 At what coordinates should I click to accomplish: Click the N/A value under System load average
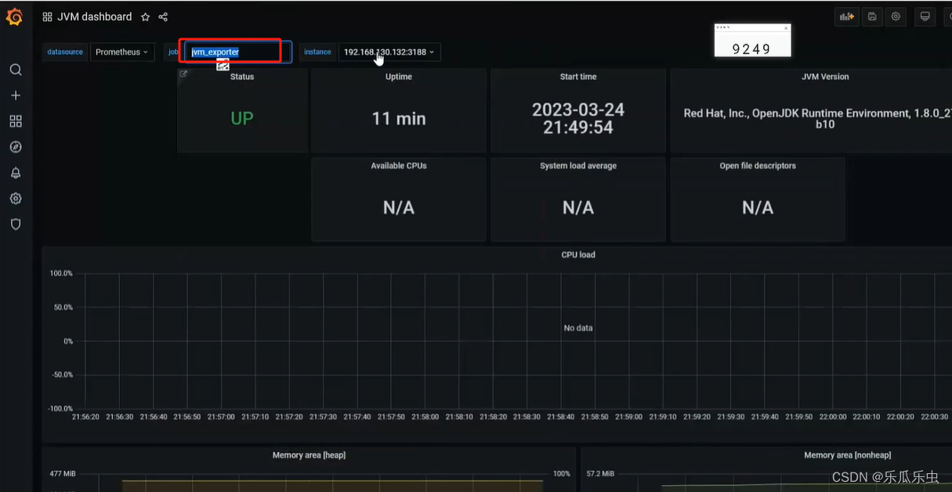point(578,208)
